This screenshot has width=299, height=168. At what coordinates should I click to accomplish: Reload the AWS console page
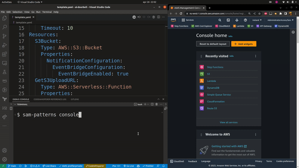click(x=181, y=13)
